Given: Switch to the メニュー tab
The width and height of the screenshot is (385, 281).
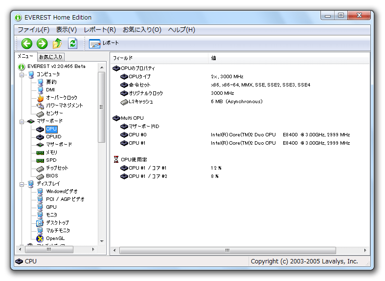Looking at the screenshot, I should coord(25,56).
